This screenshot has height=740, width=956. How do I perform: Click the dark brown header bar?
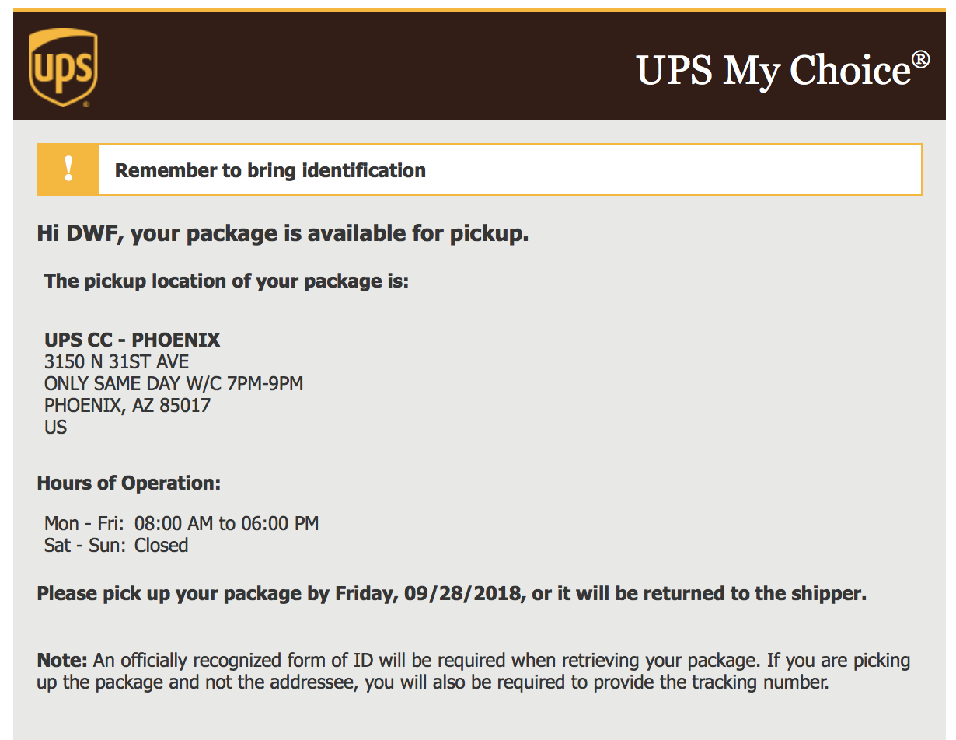coord(479,66)
